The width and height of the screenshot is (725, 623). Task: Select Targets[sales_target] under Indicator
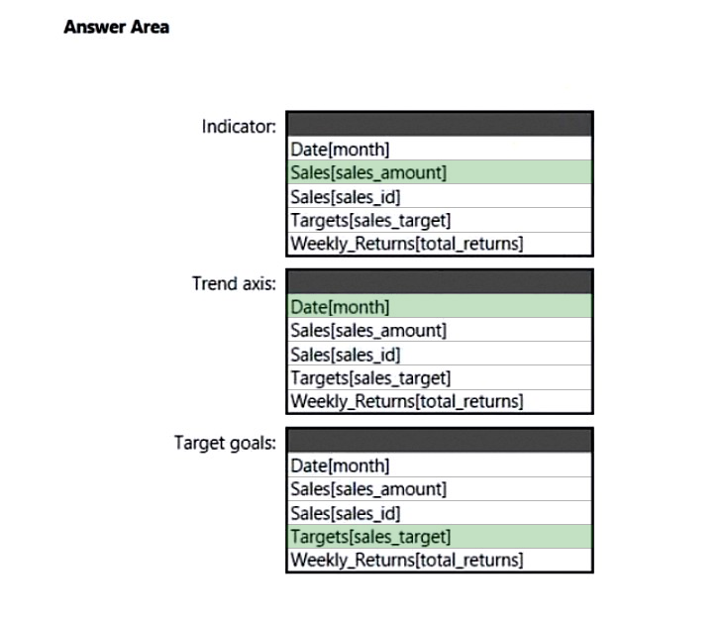[x=439, y=220]
